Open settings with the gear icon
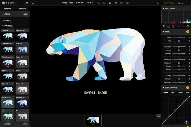 click(x=27, y=3)
